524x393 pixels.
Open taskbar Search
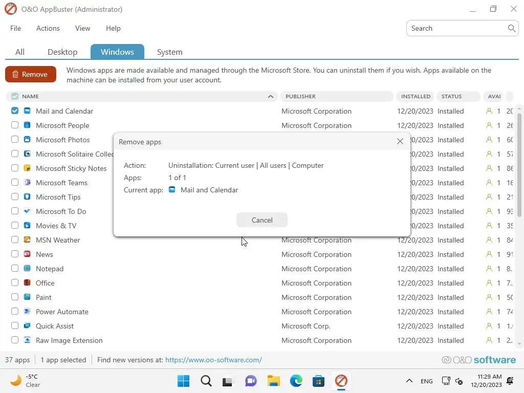click(206, 381)
